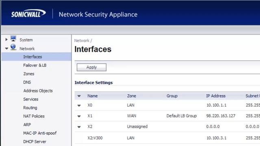
Task: Click the Network breadcrumb link
Action: coord(82,41)
